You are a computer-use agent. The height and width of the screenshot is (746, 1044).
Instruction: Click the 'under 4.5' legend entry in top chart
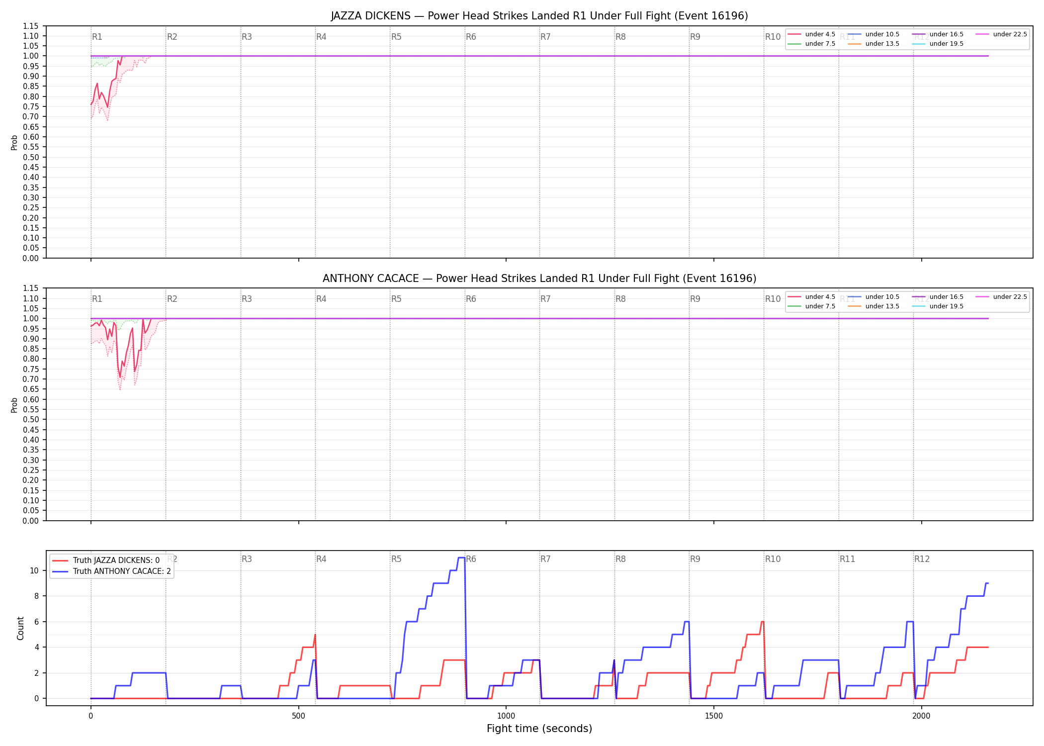pos(812,34)
